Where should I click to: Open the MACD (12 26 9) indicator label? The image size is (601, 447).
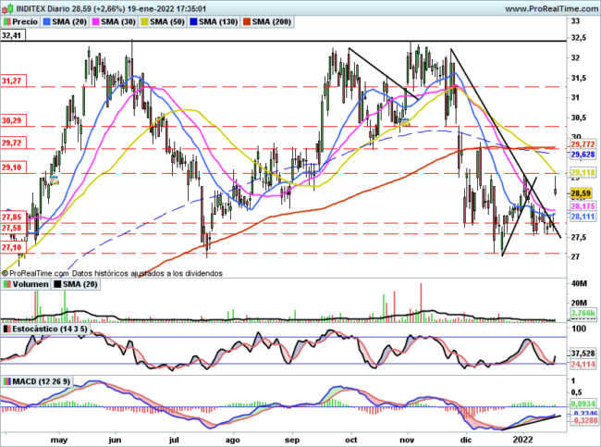click(37, 381)
